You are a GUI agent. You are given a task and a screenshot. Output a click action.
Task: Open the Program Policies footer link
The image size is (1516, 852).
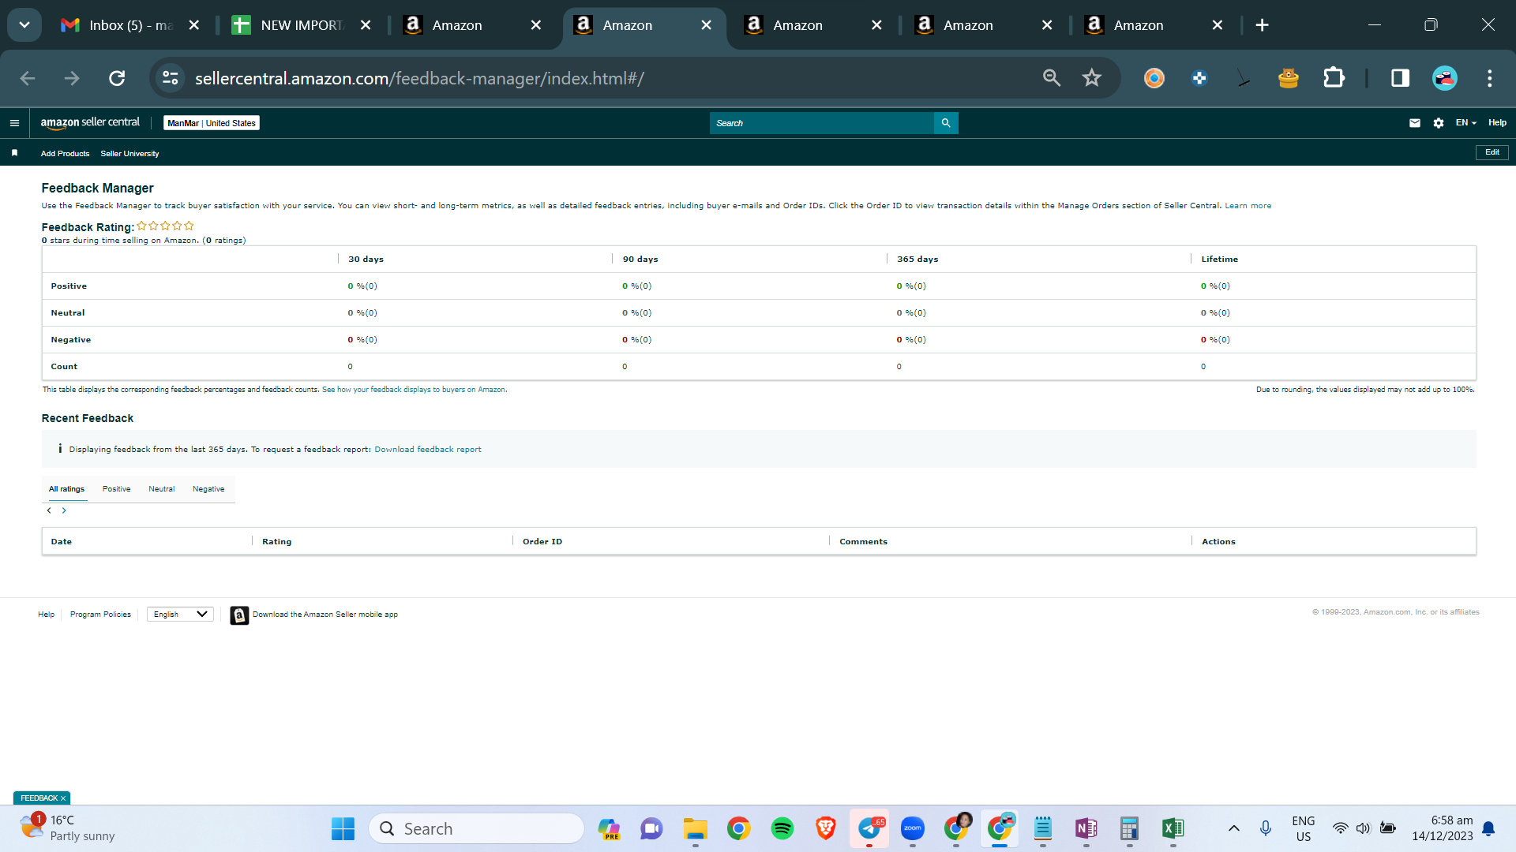tap(100, 615)
